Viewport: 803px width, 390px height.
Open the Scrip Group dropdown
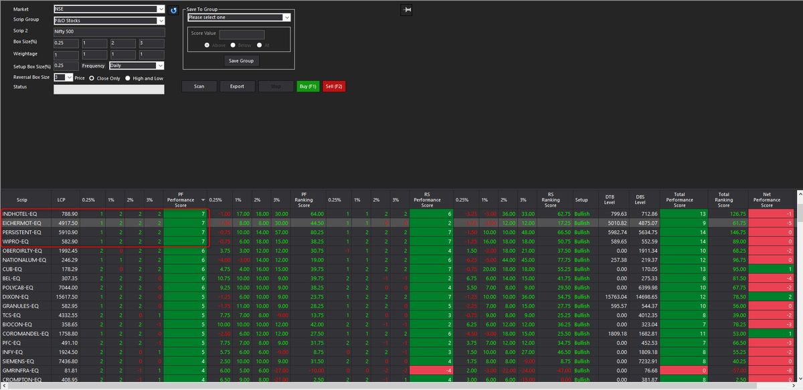click(109, 20)
